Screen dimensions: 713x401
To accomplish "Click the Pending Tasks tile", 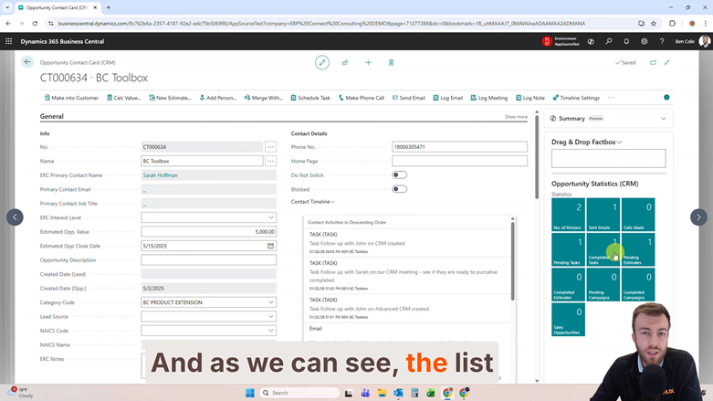I will tap(568, 249).
